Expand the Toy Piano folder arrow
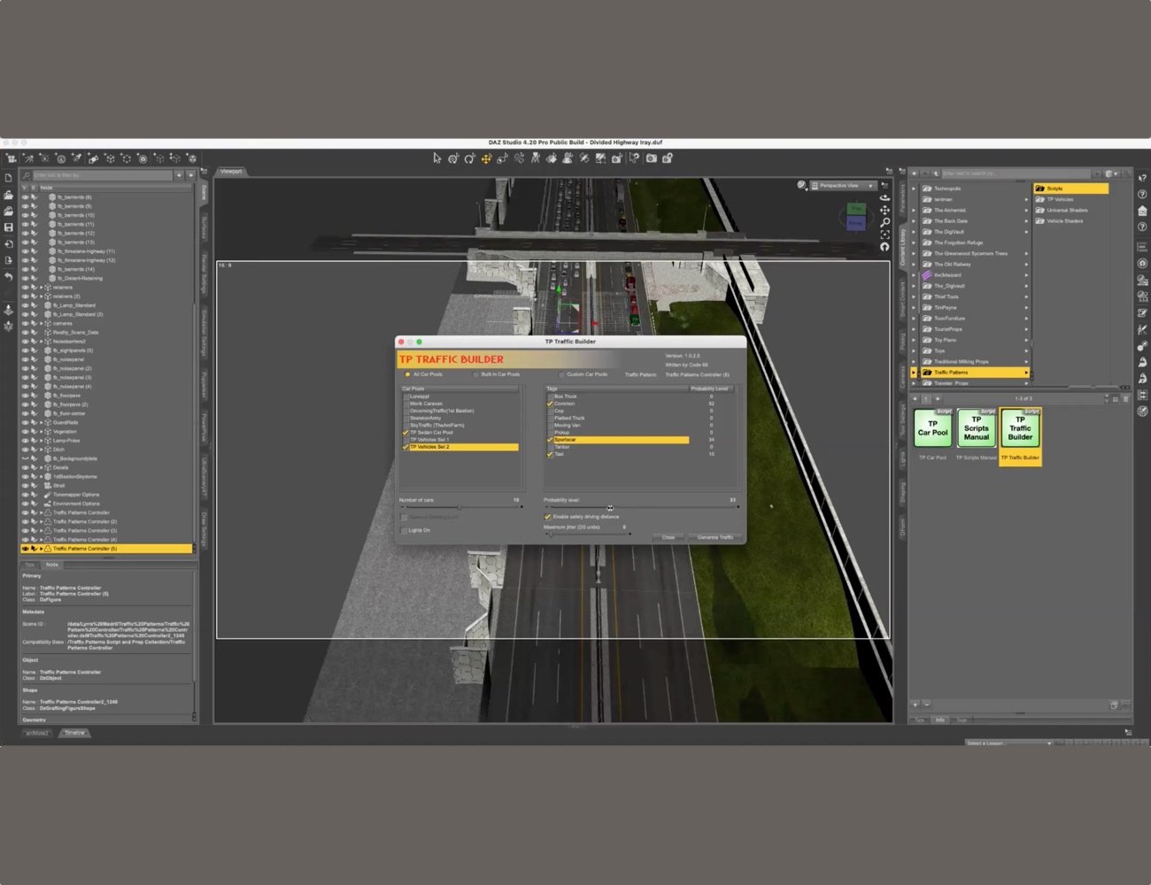 (915, 340)
